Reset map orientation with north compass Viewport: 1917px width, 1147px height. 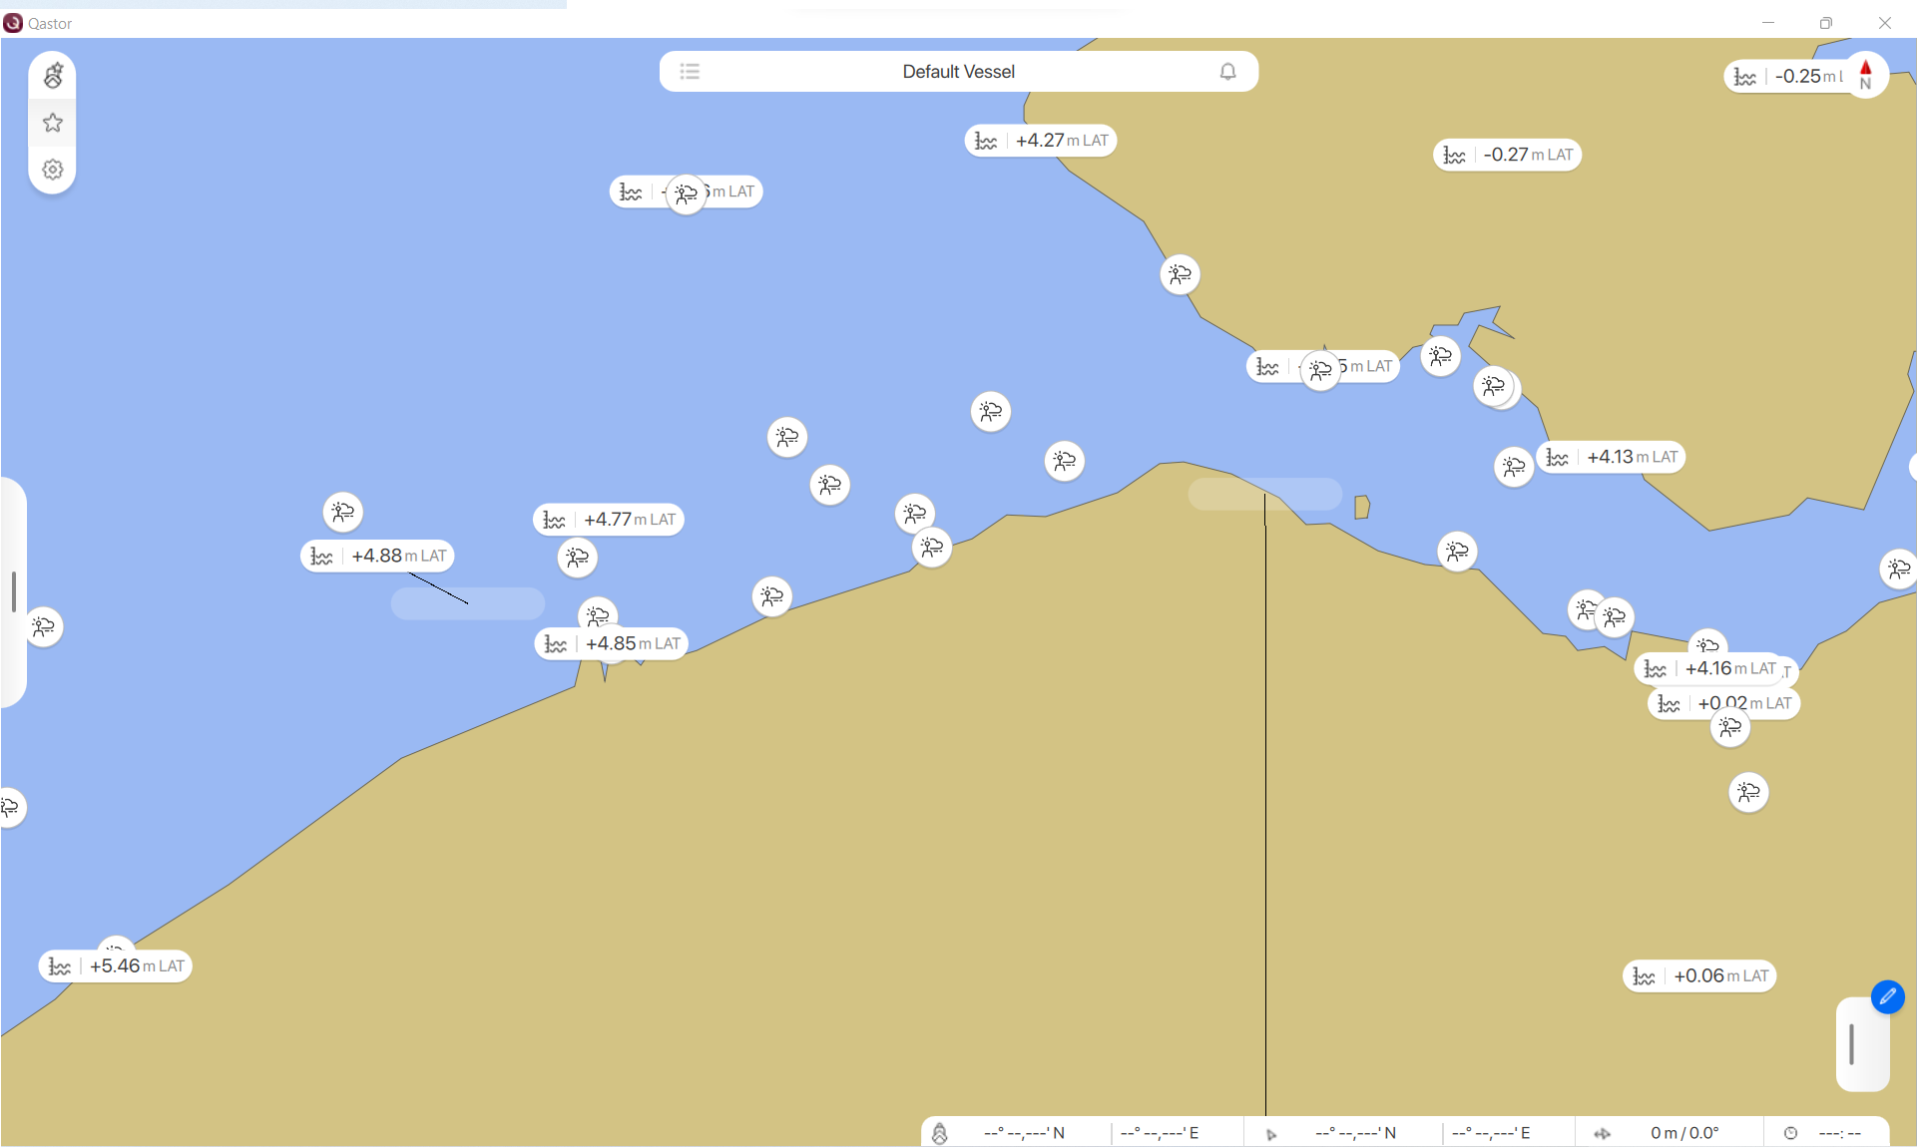pos(1865,75)
